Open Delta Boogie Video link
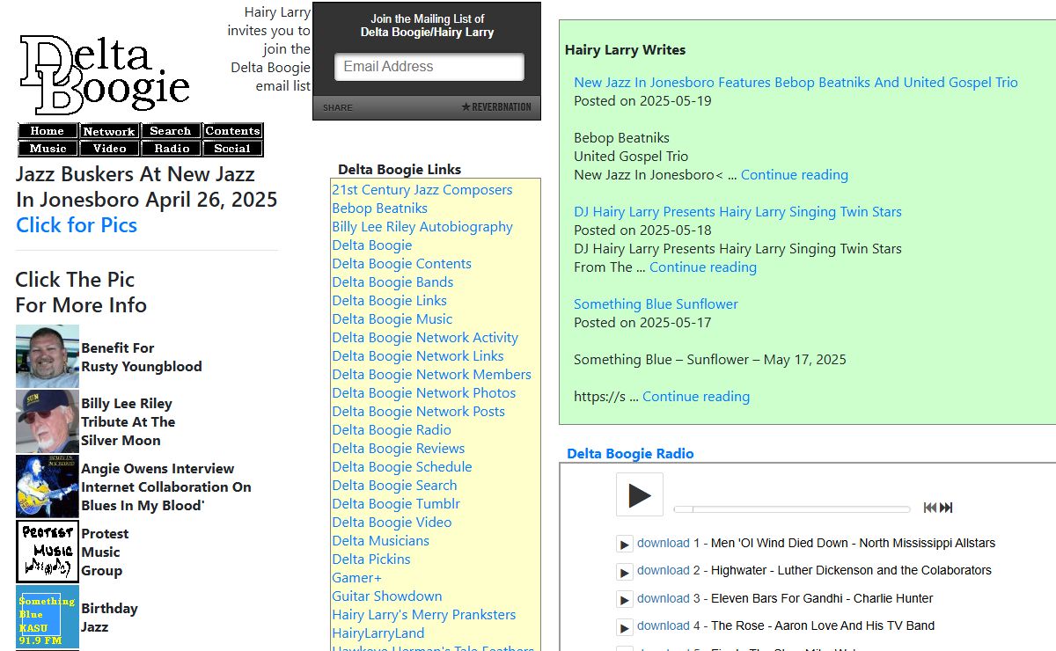Image resolution: width=1056 pixels, height=651 pixels. [x=392, y=523]
